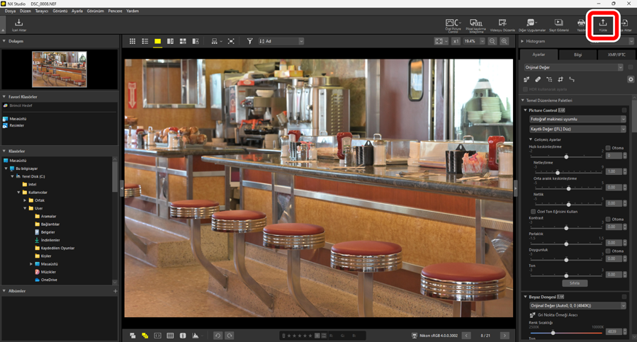Click the Doygunluk slider handle
Image resolution: width=637 pixels, height=342 pixels.
(x=566, y=260)
